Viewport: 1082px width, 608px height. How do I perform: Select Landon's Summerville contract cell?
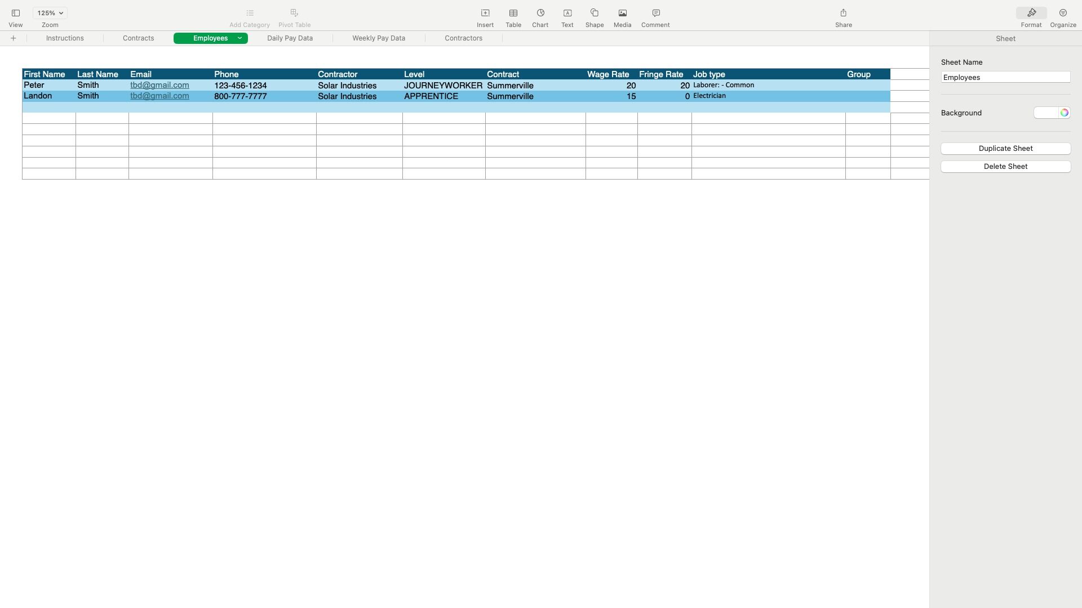tap(535, 96)
